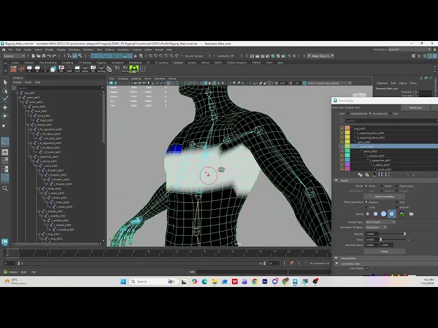438x328 pixels.
Task: Click the square brush profile
Action: [391, 214]
